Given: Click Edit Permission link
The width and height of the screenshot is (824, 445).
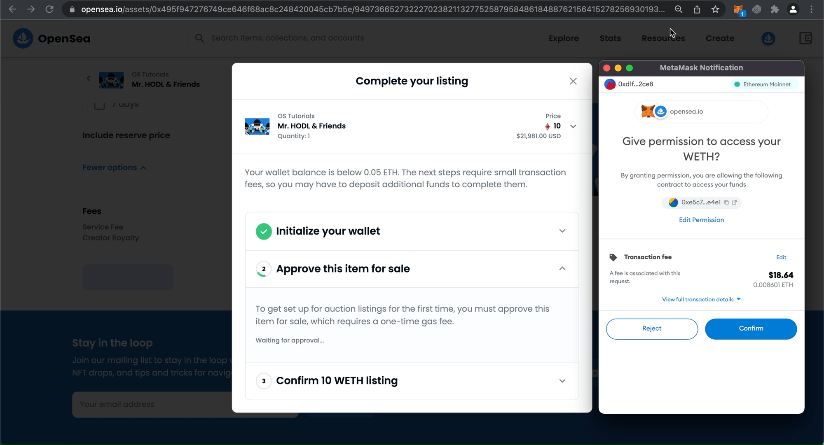Looking at the screenshot, I should click(701, 220).
